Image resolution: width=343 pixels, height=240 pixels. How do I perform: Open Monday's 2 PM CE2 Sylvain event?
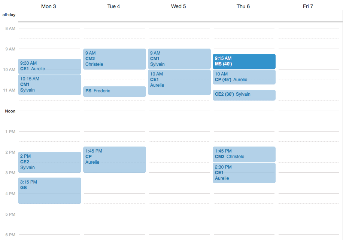[x=49, y=162]
